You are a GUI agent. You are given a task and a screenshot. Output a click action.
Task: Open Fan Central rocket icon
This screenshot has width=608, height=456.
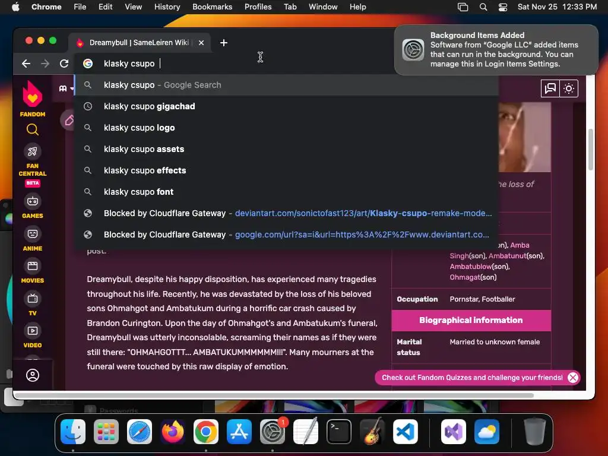(x=33, y=151)
